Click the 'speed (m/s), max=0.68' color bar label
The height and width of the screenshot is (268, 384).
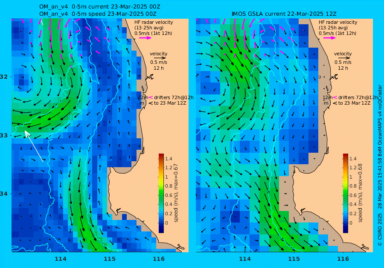tap(360, 193)
